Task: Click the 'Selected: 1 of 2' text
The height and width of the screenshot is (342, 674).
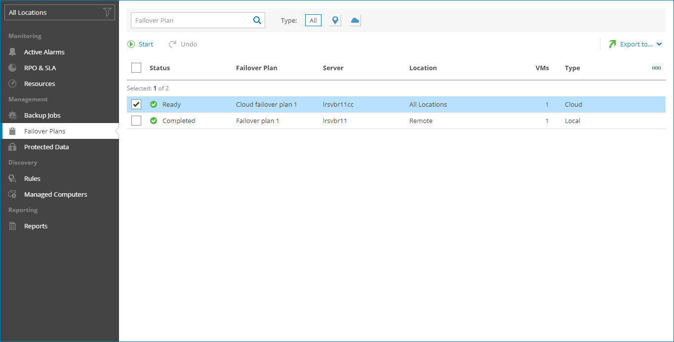Action: pyautogui.click(x=148, y=88)
